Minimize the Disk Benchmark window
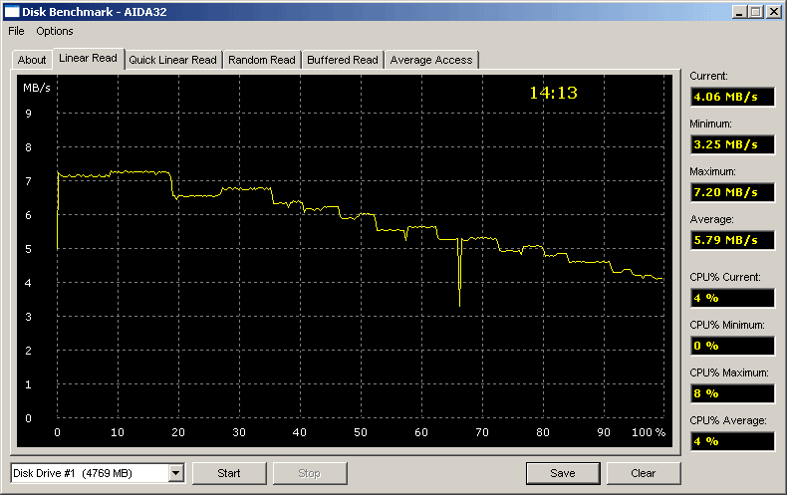Screen dimensions: 787x495 click(x=738, y=12)
